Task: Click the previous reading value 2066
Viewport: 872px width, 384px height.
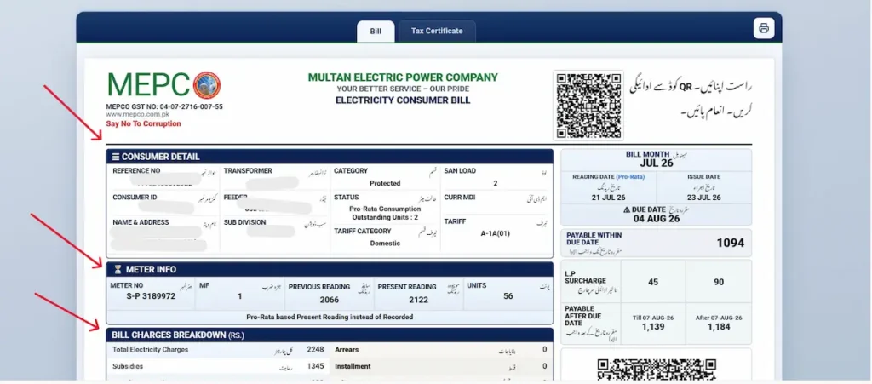Action: click(330, 300)
